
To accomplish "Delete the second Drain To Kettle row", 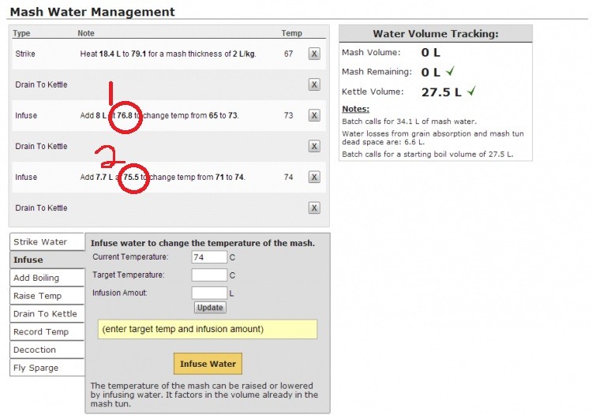I will click(x=313, y=146).
